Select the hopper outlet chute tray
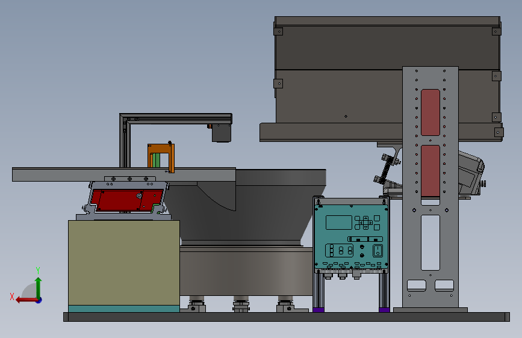 tap(331, 132)
